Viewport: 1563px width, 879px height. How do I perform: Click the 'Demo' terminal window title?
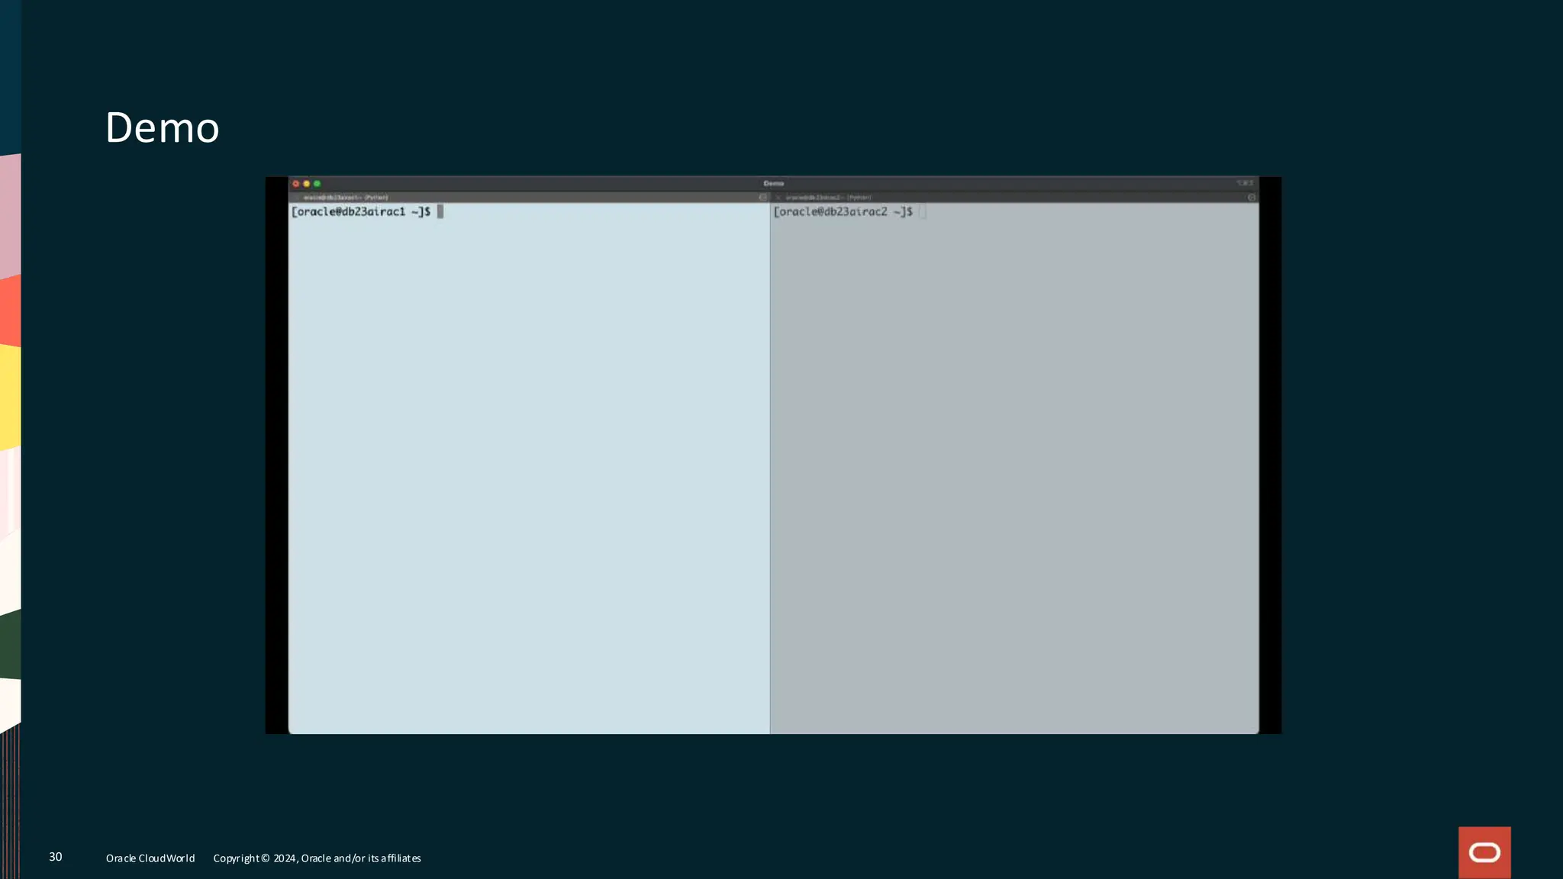[x=773, y=184]
